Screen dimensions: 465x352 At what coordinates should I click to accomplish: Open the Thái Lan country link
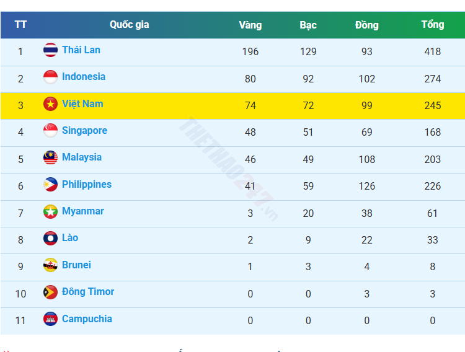(x=81, y=50)
